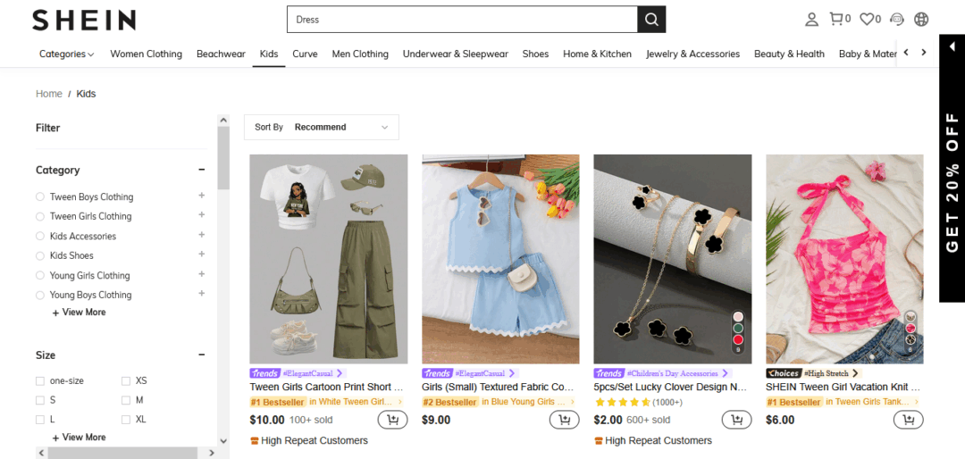Check the XL size checkbox

(x=126, y=420)
